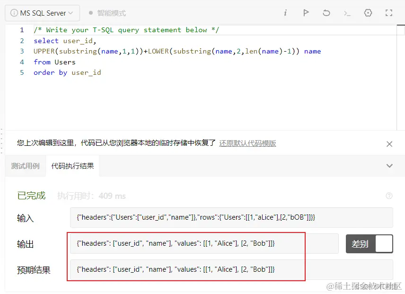Collapse the results panel with the chevron
Screen dimensions: 405x294
pos(389,166)
